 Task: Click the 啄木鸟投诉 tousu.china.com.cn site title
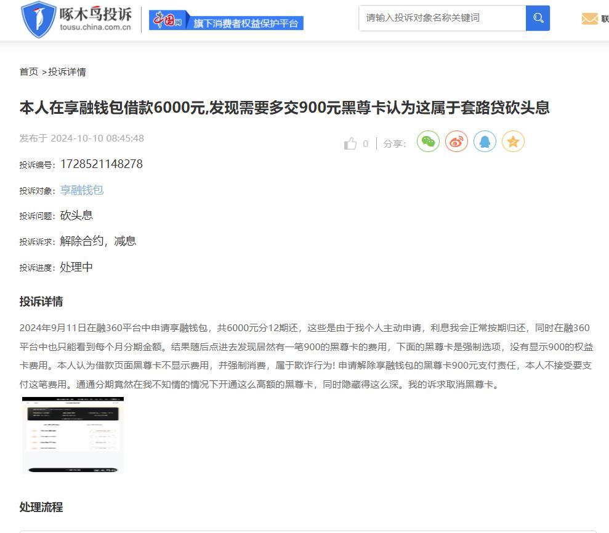click(95, 18)
